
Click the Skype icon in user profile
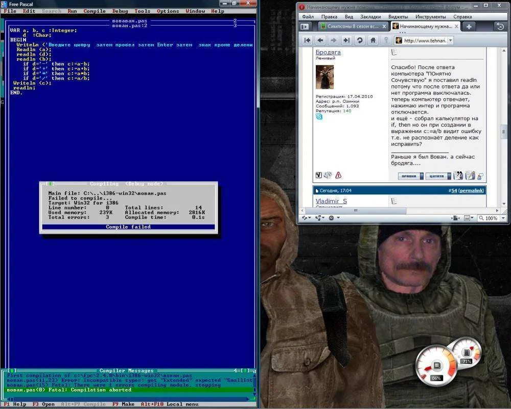(319, 117)
